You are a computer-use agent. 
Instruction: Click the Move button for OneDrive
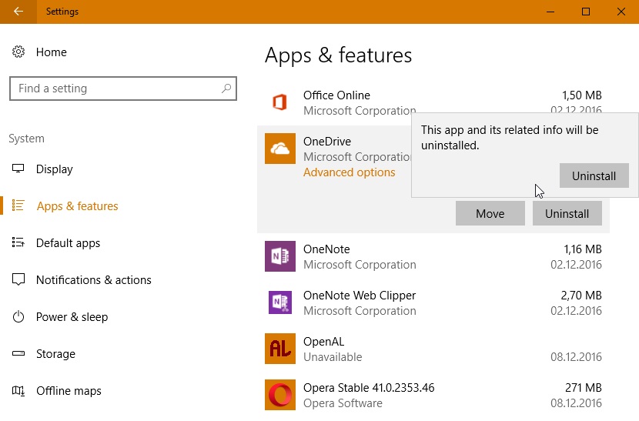(490, 213)
